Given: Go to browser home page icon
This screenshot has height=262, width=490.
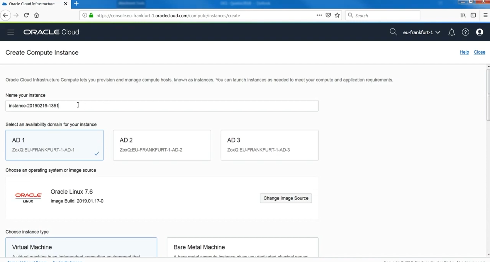Looking at the screenshot, I should click(x=36, y=15).
